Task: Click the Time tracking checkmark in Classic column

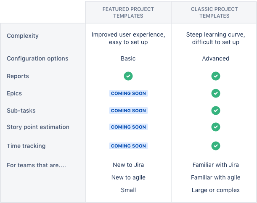Action: [x=215, y=146]
